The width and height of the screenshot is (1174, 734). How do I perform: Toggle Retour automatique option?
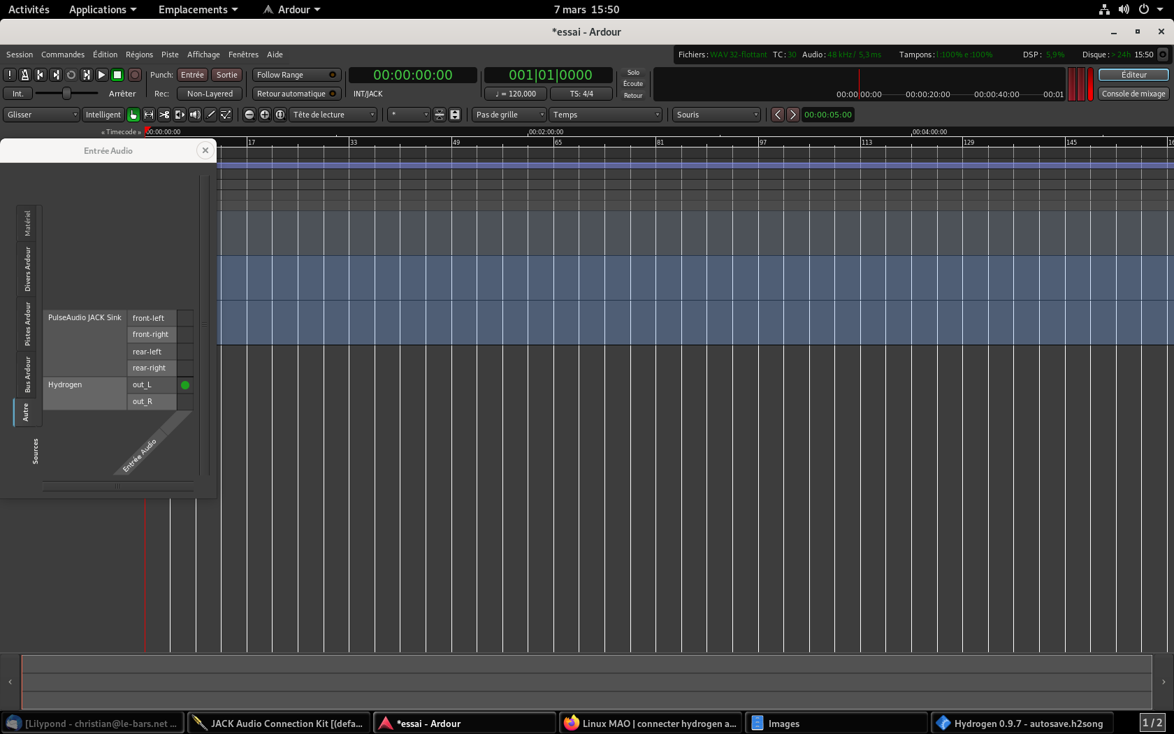(296, 94)
